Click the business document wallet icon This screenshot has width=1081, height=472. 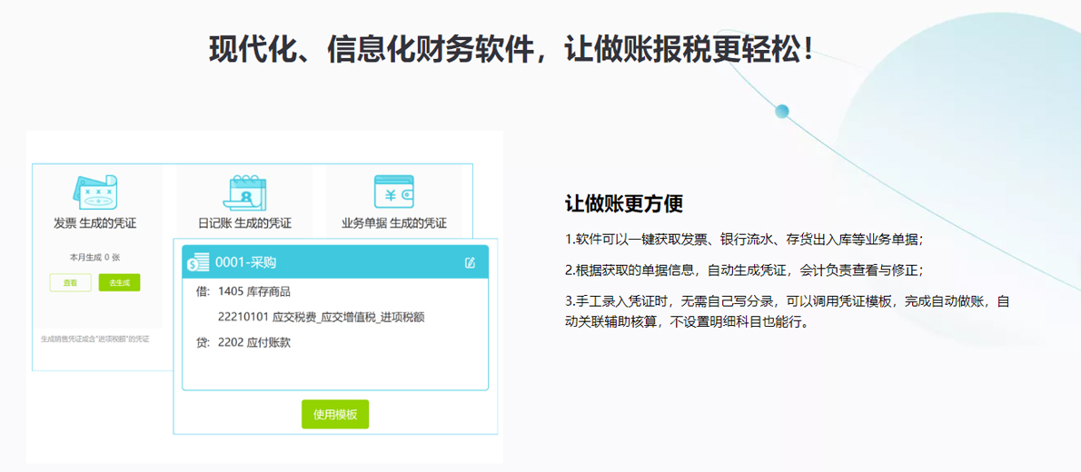tap(393, 192)
